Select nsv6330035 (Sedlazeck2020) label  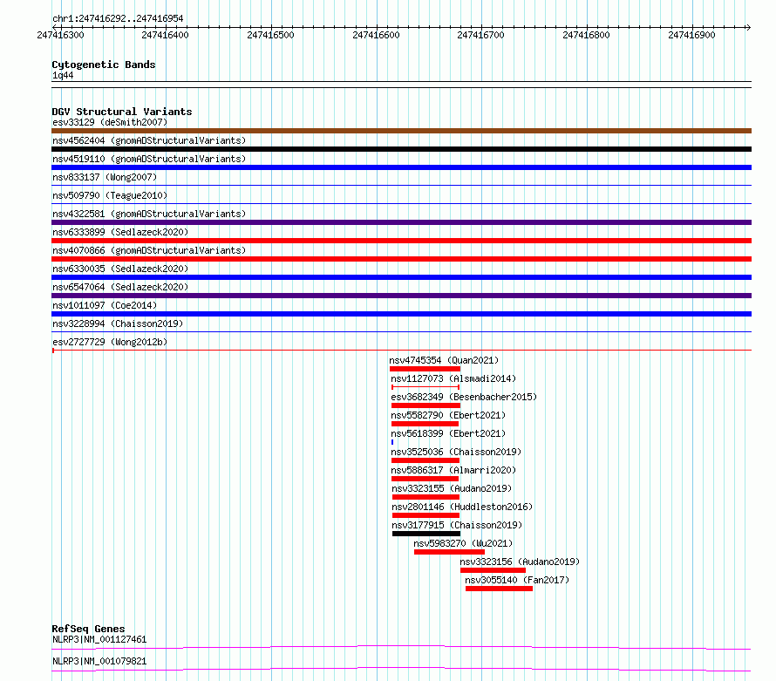point(120,269)
